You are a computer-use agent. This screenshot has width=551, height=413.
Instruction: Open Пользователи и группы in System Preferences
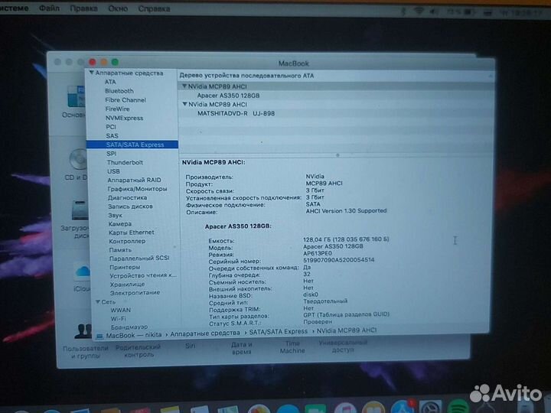[84, 340]
